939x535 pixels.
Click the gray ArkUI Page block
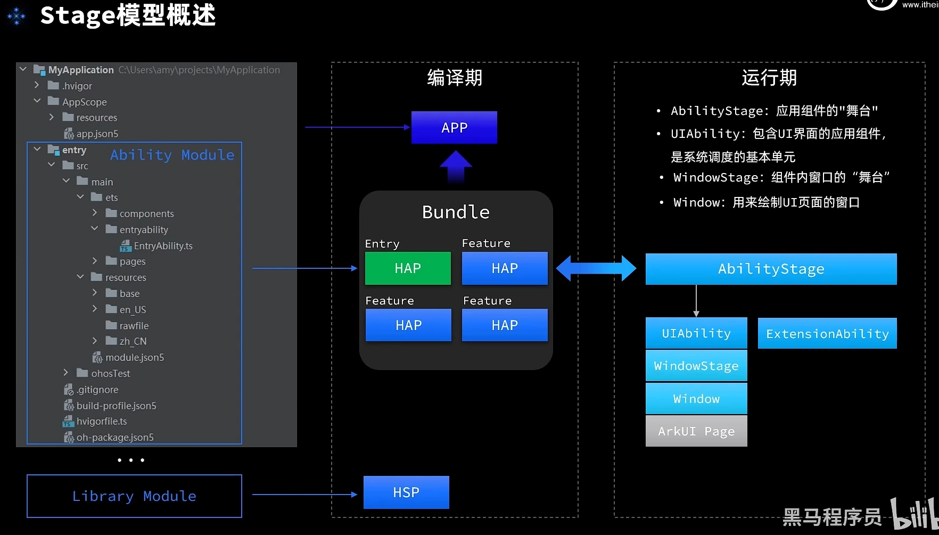696,431
